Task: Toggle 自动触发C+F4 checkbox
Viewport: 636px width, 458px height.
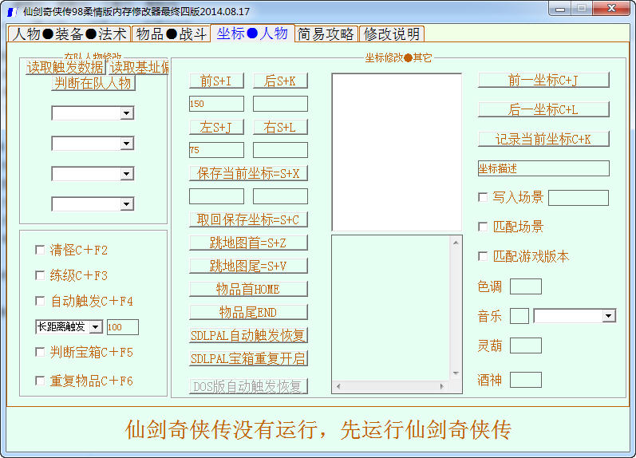Action: pyautogui.click(x=40, y=301)
